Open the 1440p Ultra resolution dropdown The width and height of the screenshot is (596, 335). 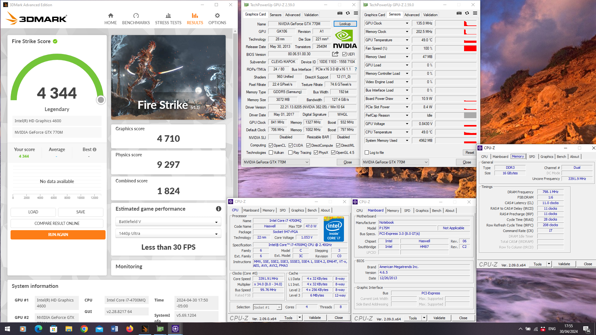pos(168,234)
